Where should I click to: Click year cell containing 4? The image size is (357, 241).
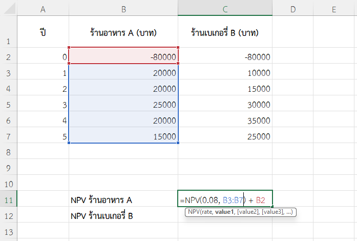point(43,119)
